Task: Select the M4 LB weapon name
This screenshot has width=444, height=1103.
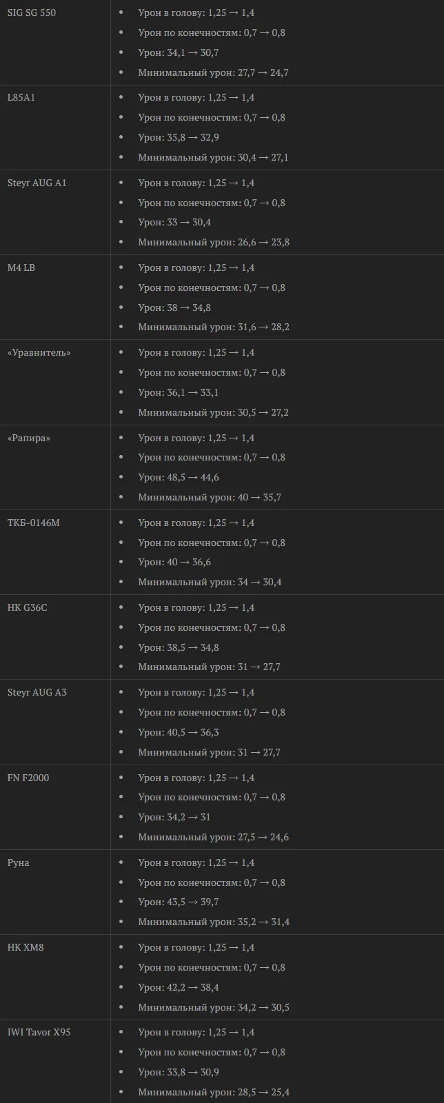Action: (x=21, y=267)
